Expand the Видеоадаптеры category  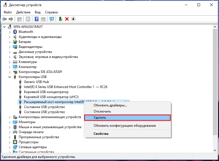[x=9, y=47]
